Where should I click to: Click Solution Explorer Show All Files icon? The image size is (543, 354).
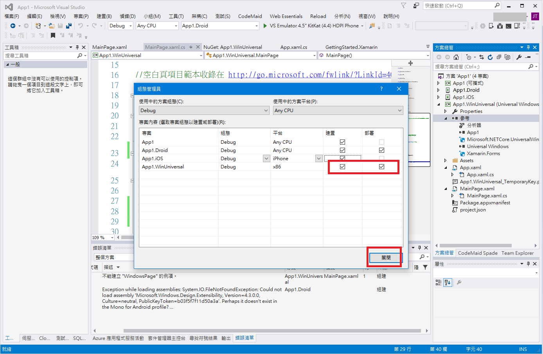point(507,57)
